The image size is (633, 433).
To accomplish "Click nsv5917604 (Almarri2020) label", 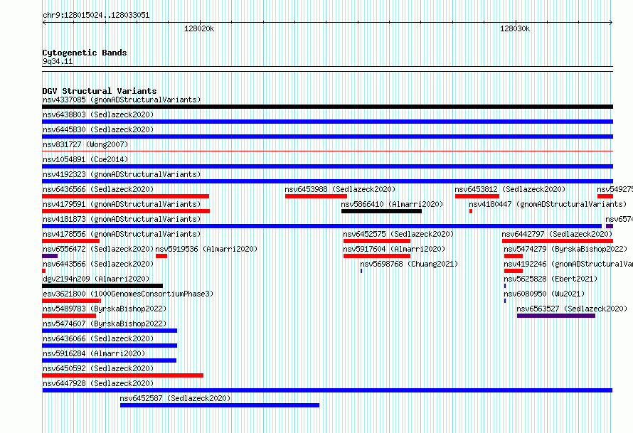I will tap(394, 249).
